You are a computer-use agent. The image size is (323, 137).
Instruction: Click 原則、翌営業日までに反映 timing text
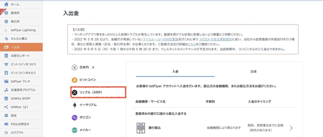coord(266,125)
